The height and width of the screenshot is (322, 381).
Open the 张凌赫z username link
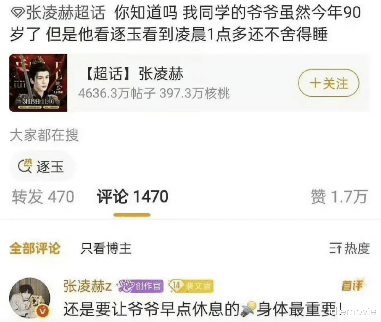coord(87,286)
